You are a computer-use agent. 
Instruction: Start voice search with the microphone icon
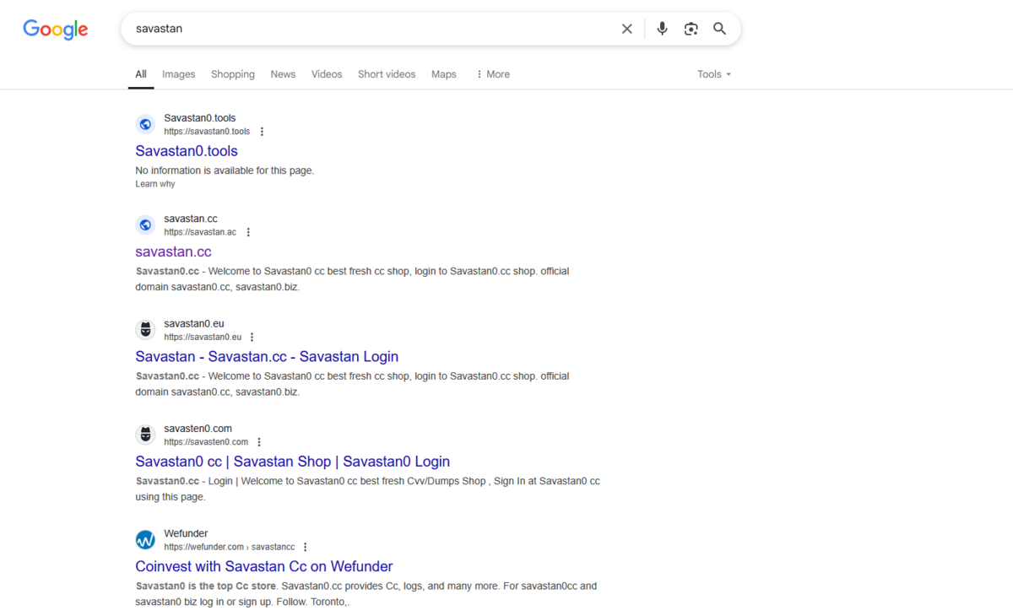(x=663, y=29)
